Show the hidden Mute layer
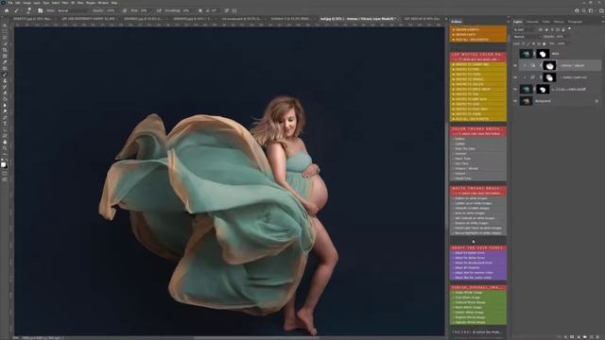605x340 pixels. tap(515, 54)
